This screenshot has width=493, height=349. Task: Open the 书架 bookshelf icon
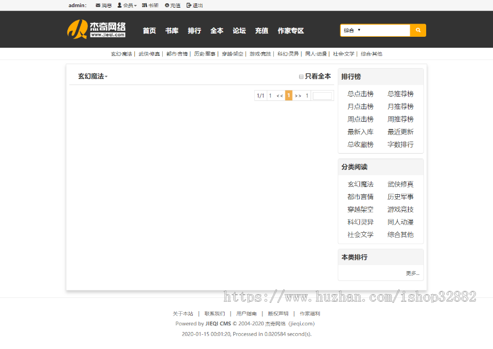(x=145, y=5)
